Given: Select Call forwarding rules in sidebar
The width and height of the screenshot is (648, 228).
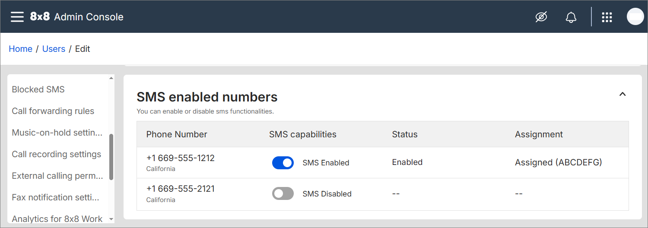Looking at the screenshot, I should (53, 111).
